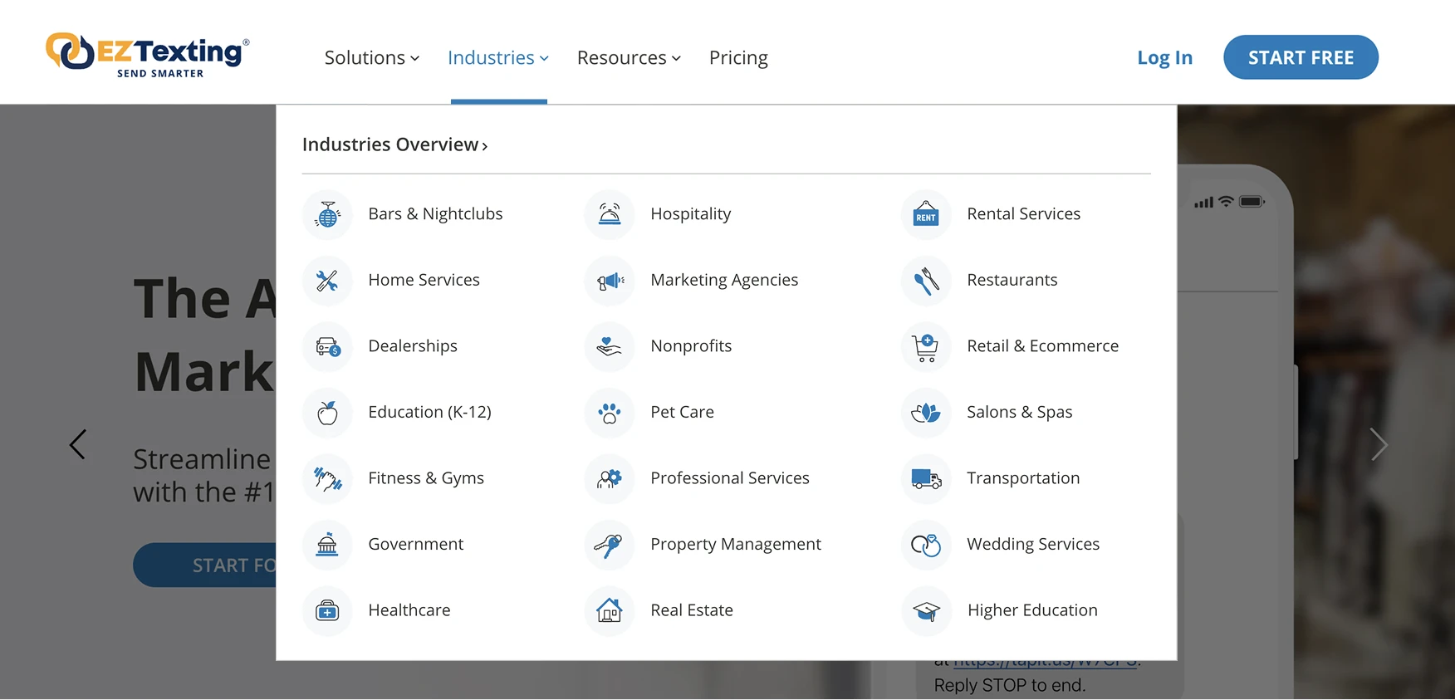Select the Healthcare industry link
1455x700 pixels.
409,610
